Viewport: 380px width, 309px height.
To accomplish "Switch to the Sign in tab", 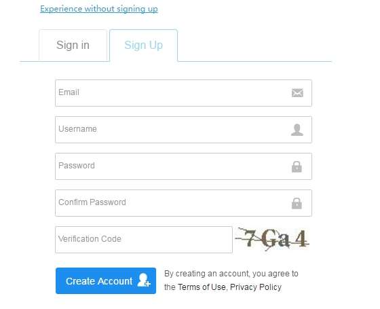I will [73, 46].
